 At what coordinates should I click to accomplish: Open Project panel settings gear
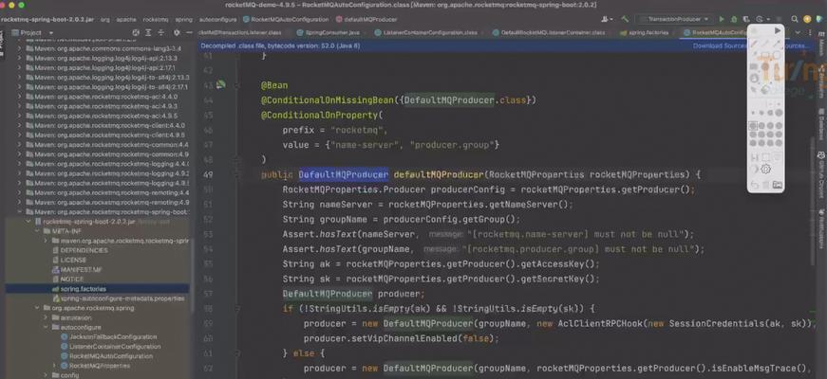point(177,32)
